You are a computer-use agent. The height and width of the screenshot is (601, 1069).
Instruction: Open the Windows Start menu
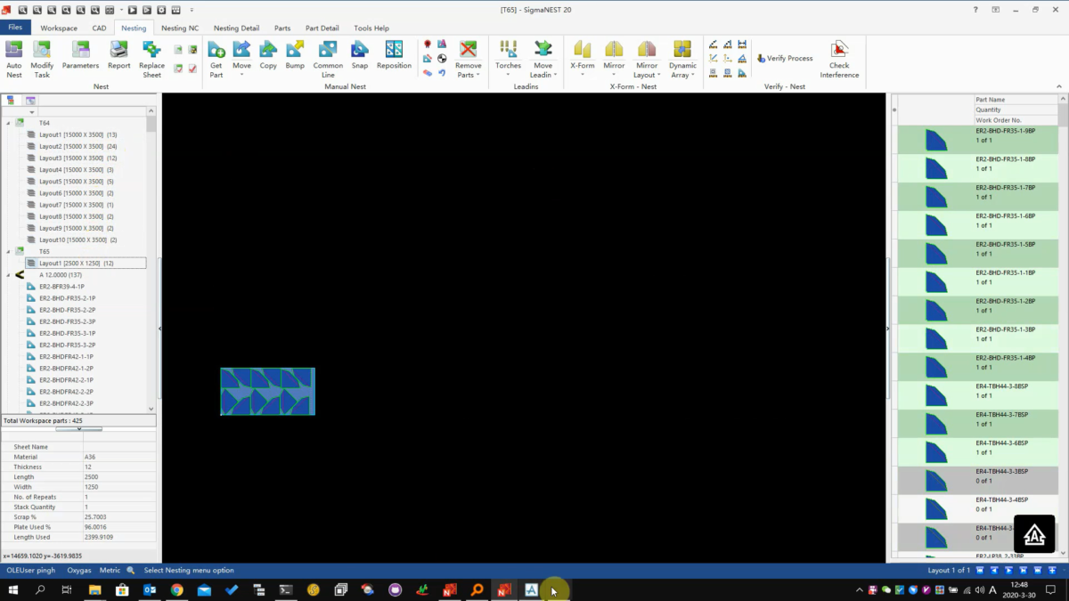click(13, 589)
